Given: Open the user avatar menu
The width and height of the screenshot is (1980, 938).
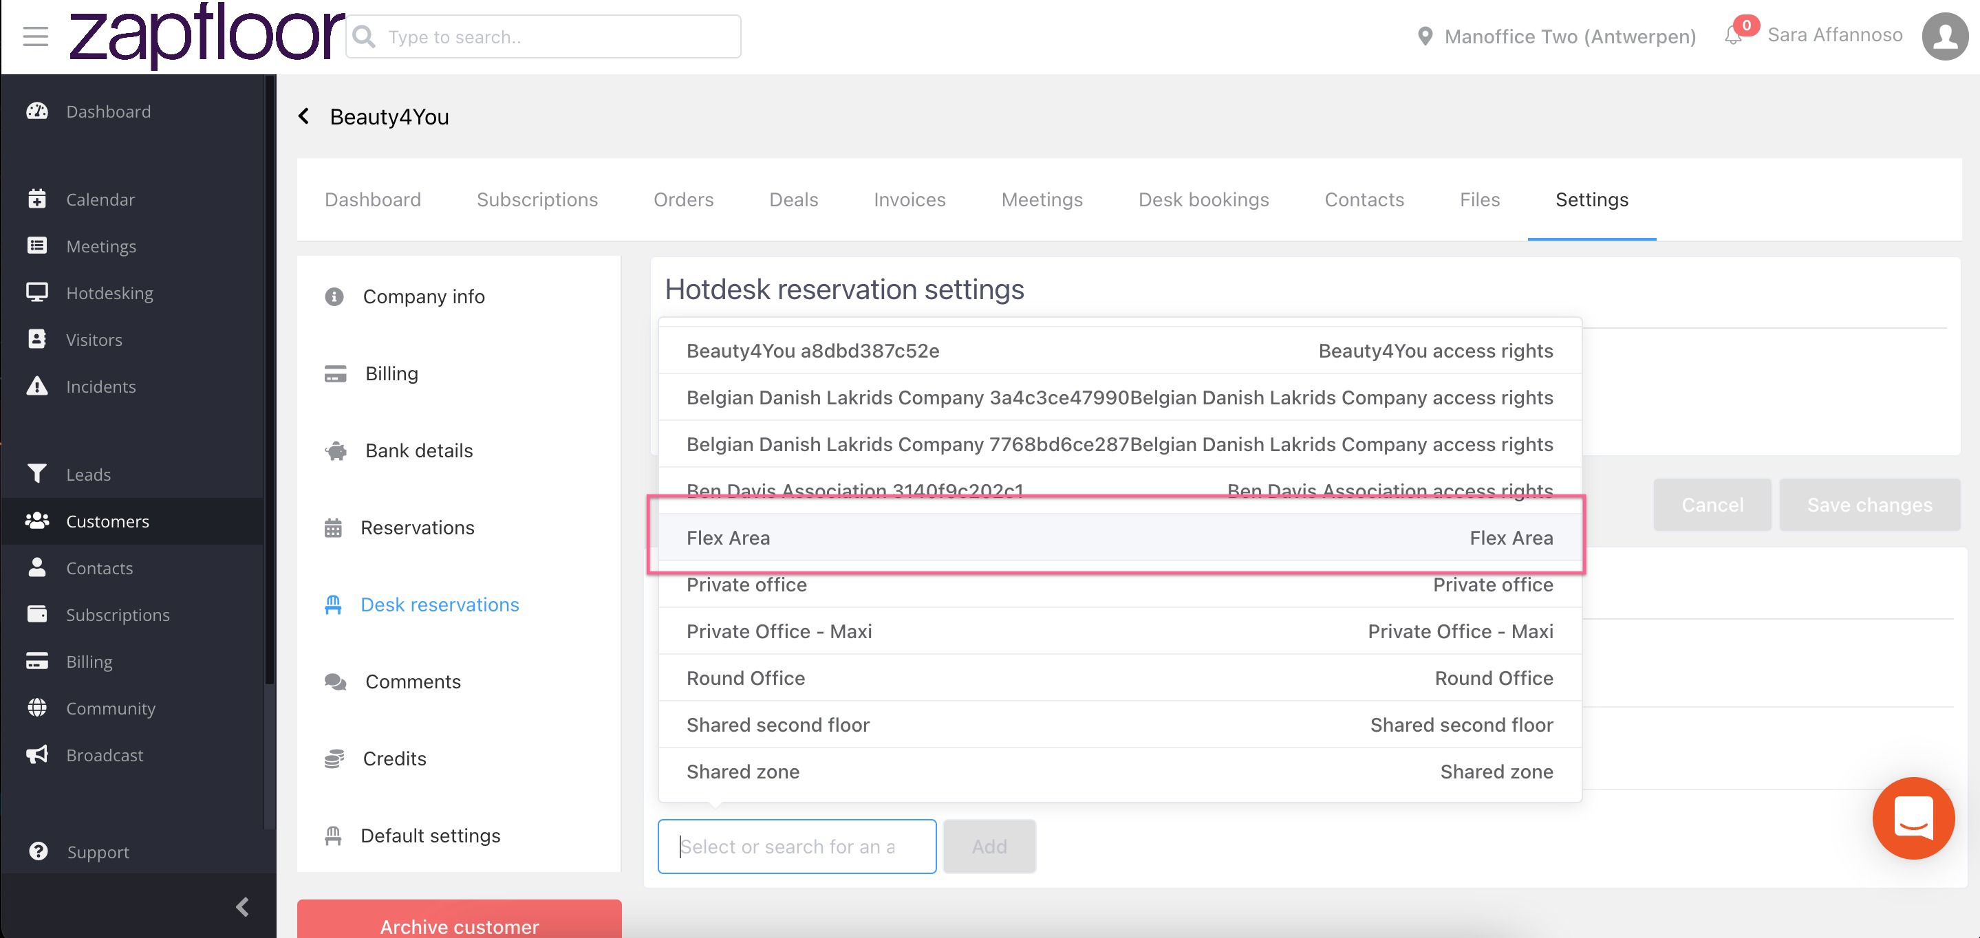Looking at the screenshot, I should [1945, 36].
